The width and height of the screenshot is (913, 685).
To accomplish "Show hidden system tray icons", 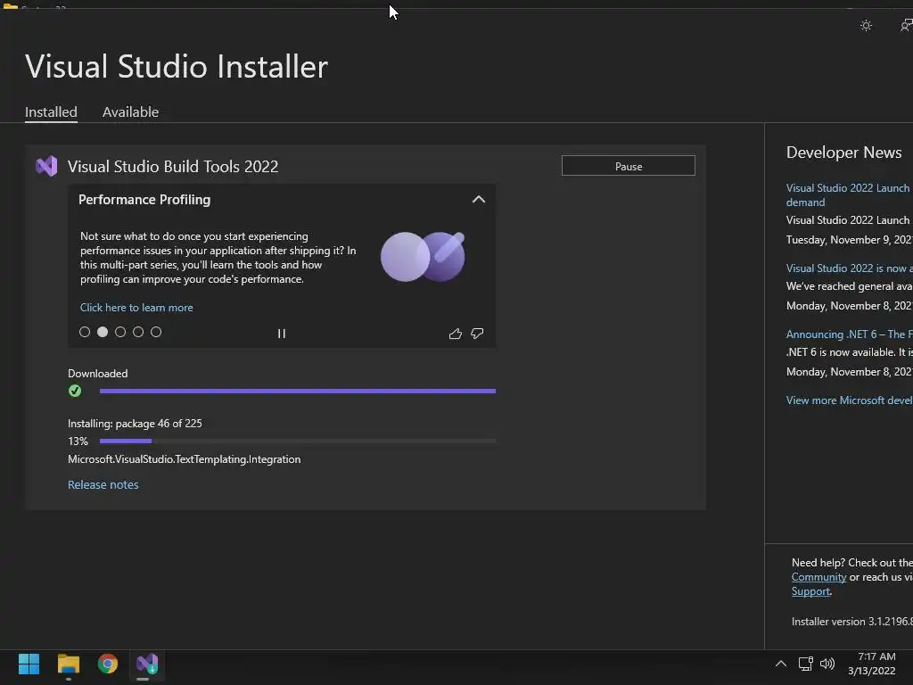I will (x=781, y=664).
